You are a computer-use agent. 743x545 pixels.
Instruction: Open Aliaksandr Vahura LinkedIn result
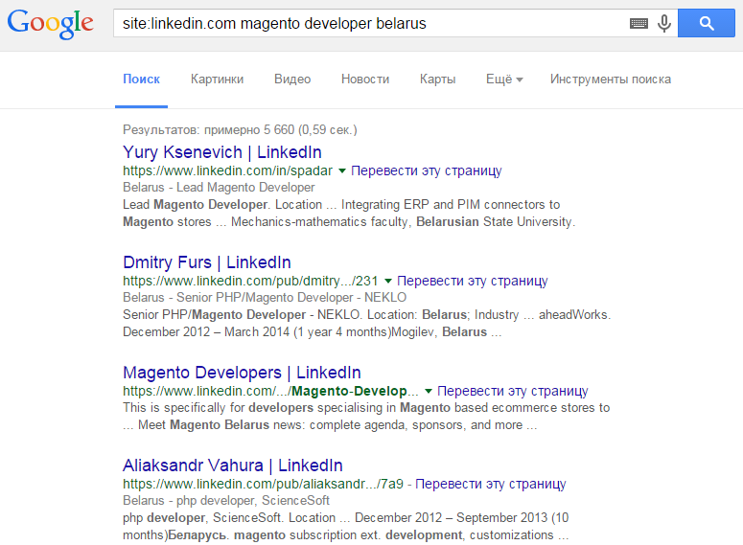233,466
